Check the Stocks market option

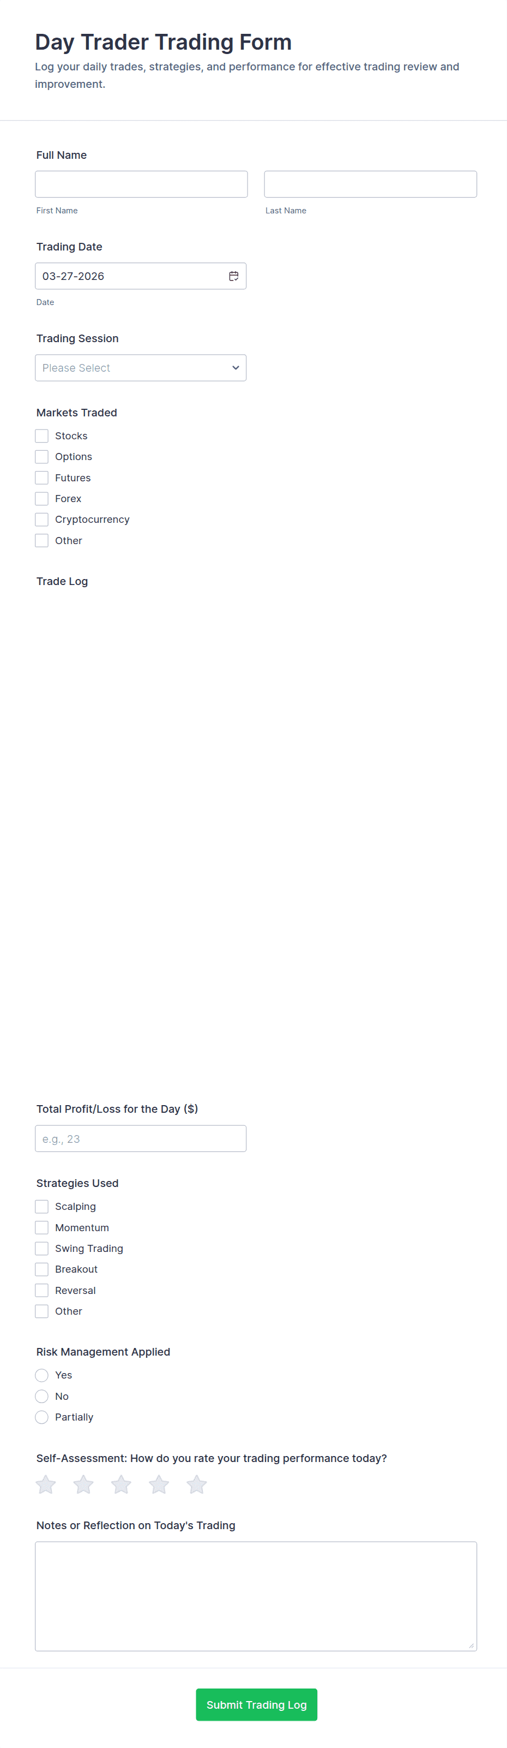coord(41,435)
